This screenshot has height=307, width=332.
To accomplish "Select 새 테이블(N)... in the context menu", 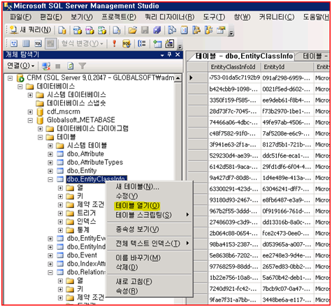I will (138, 186).
